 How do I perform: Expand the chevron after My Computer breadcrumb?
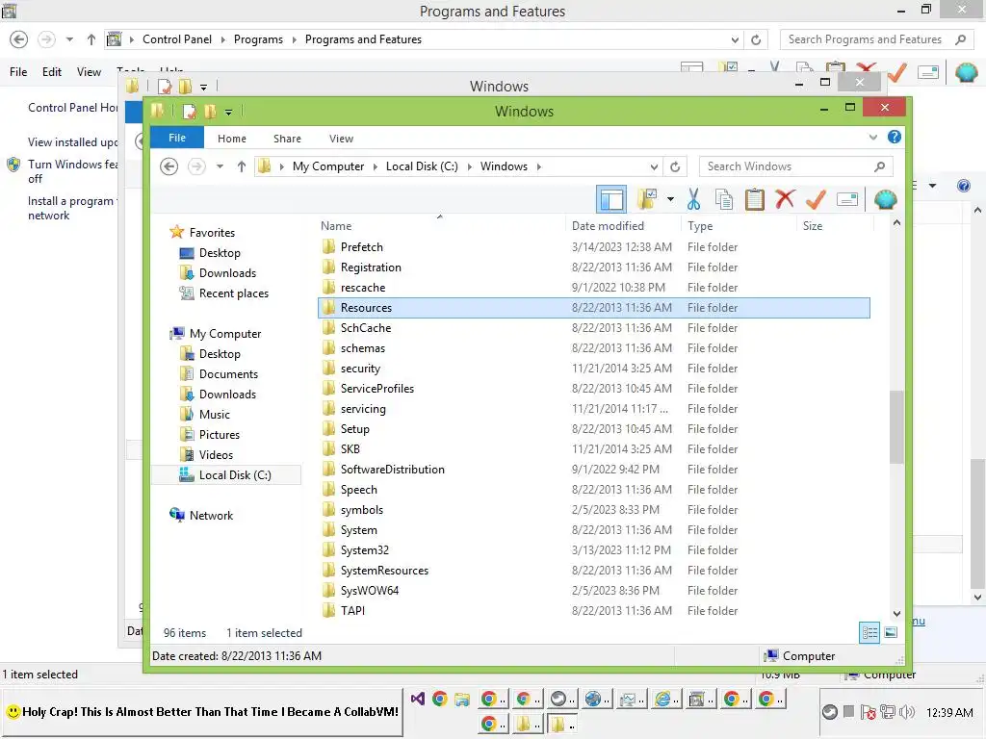[x=375, y=166]
